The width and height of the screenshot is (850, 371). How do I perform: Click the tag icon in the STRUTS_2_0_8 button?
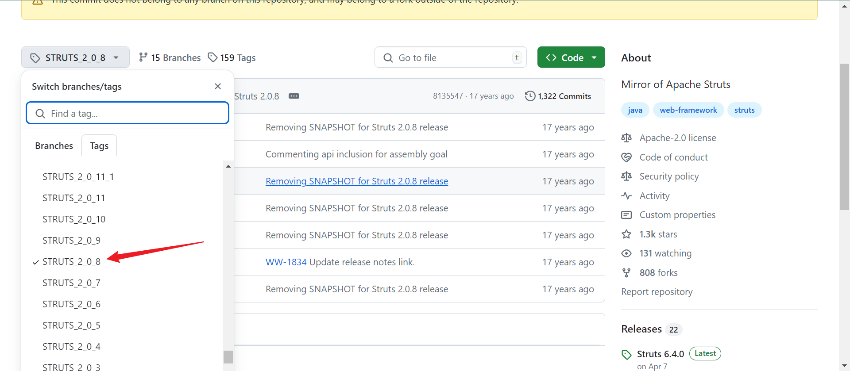35,58
